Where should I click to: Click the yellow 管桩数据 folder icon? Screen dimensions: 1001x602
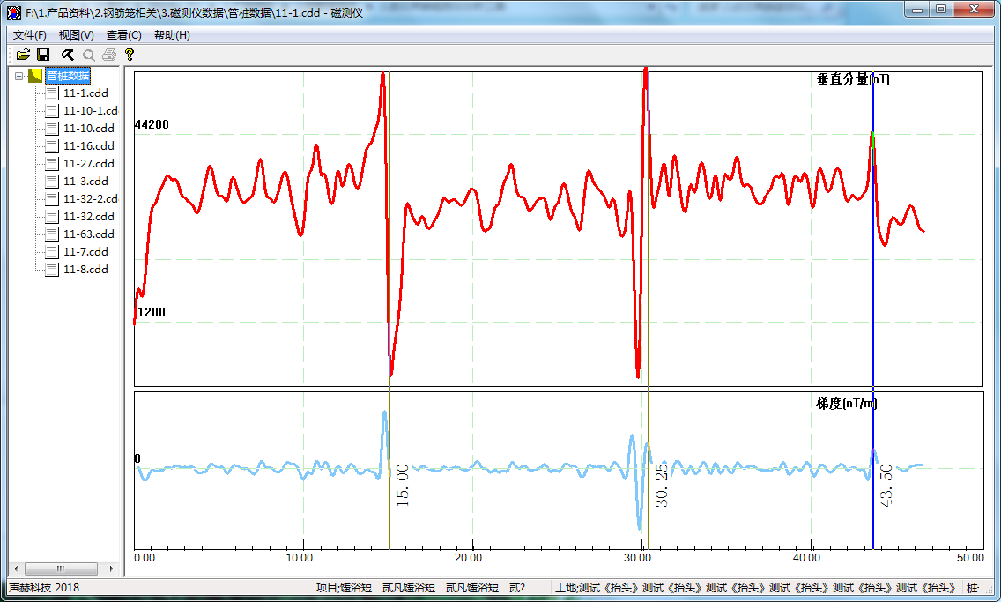35,76
